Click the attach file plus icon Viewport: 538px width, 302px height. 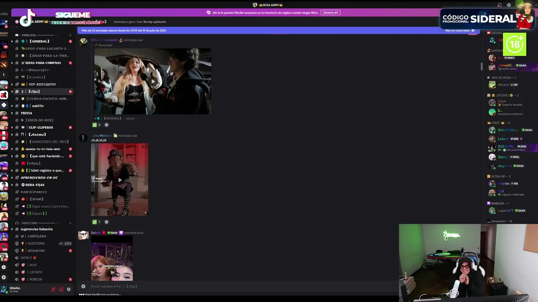click(x=83, y=286)
